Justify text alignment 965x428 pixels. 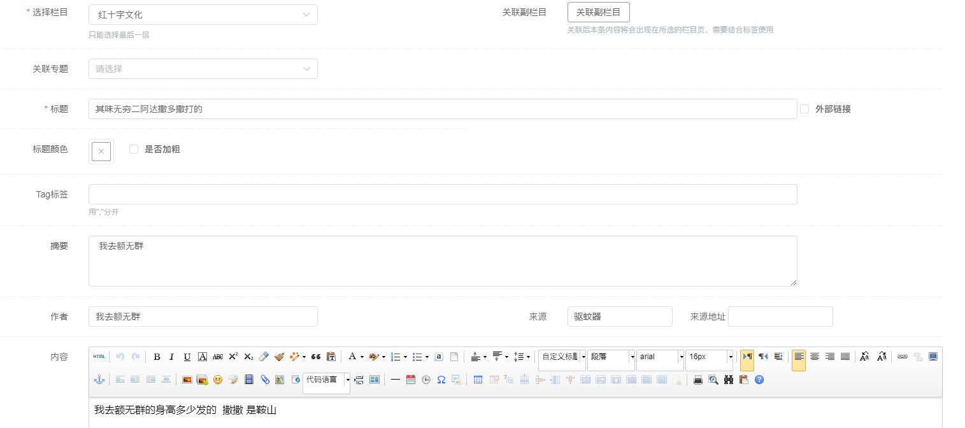(x=845, y=357)
